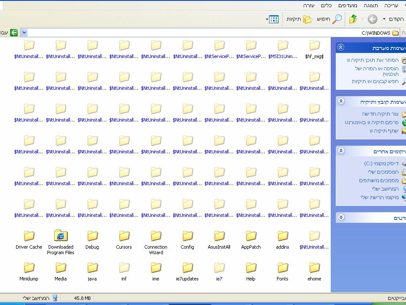Expand the פרטים details section chevron
The image size is (406, 305).
coord(341,217)
